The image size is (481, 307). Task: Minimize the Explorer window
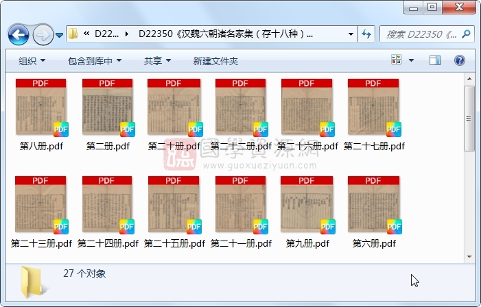point(413,8)
